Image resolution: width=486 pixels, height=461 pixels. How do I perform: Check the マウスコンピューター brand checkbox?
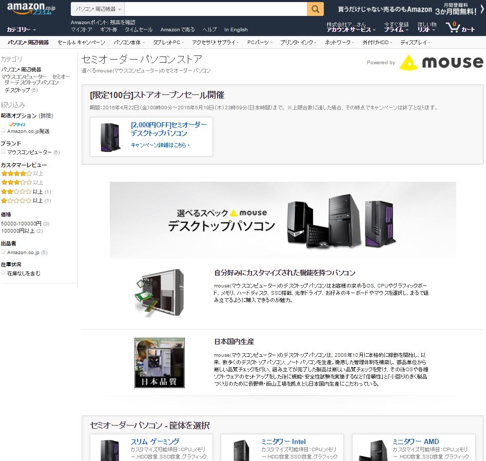click(3, 152)
